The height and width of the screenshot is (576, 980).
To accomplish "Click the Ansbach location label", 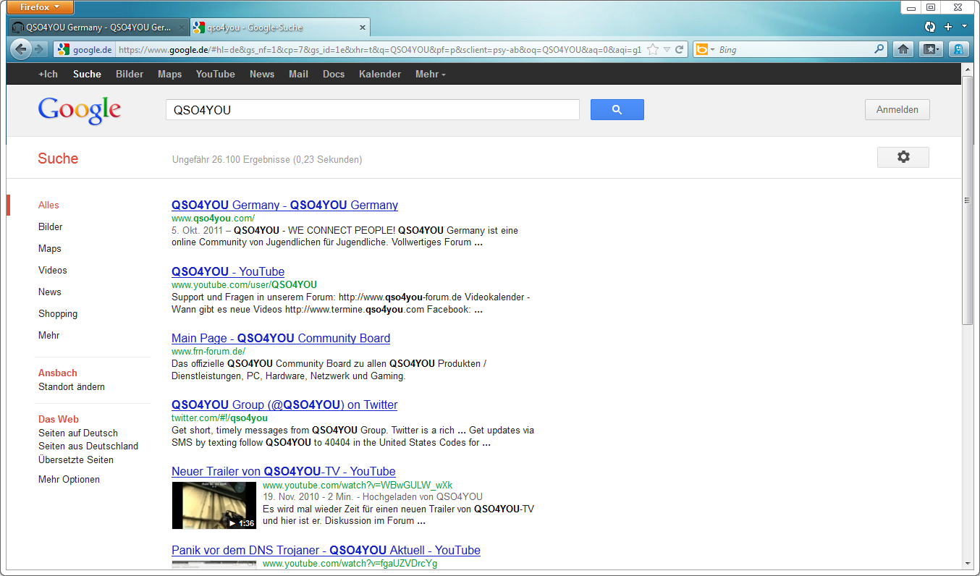I will (57, 373).
